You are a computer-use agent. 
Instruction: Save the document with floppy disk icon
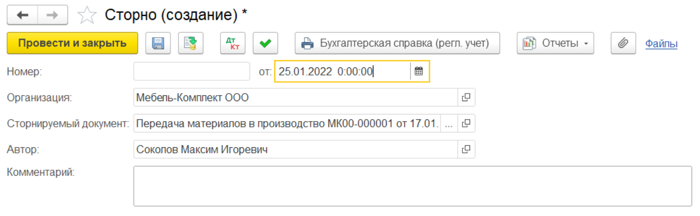[x=158, y=43]
